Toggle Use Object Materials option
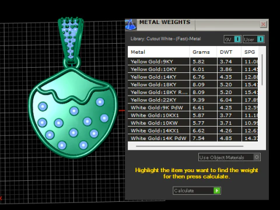This screenshot has height=210, width=280. (x=229, y=157)
